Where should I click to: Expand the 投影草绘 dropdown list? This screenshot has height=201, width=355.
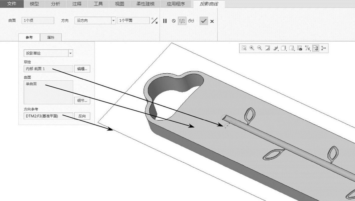click(x=70, y=53)
